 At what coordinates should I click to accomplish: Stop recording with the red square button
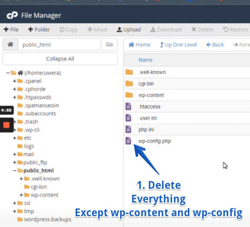[x=6, y=125]
